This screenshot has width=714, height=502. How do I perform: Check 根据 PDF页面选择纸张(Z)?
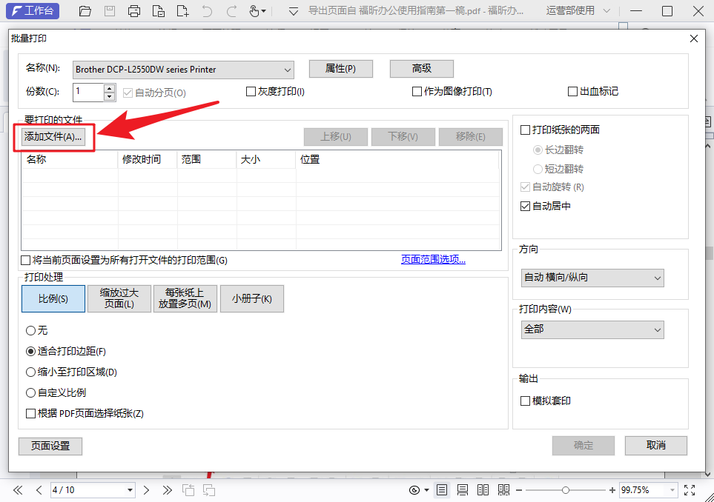point(30,413)
